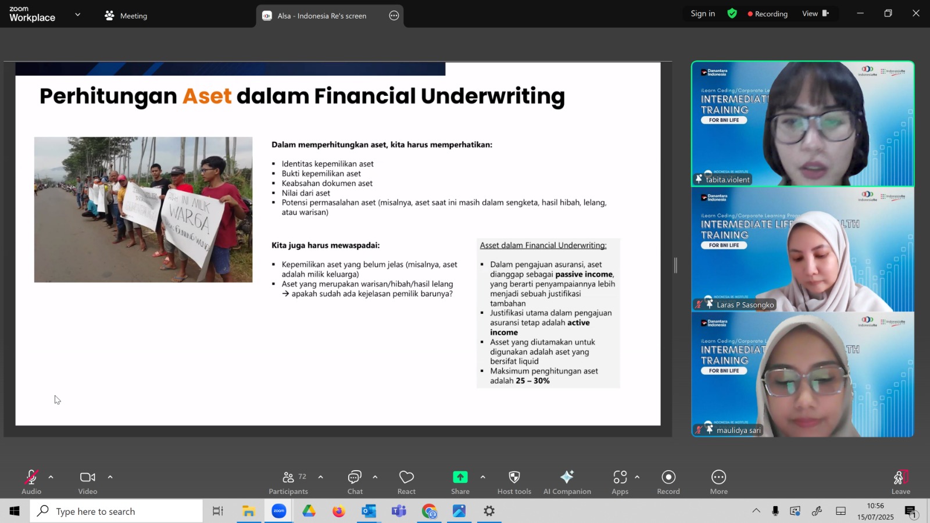Screen dimensions: 930x523
Task: Open the Participants panel
Action: [288, 482]
